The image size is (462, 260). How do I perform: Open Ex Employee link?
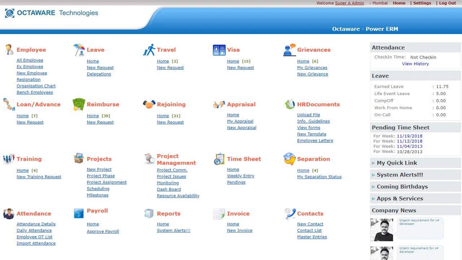click(x=30, y=66)
